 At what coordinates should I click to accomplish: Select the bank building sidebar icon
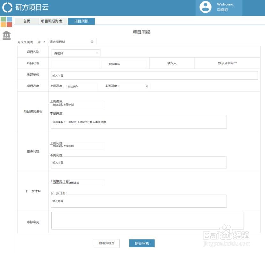point(6,35)
